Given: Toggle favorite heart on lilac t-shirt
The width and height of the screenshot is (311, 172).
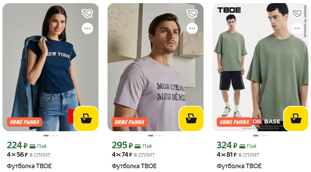Looking at the screenshot, I should [x=192, y=14].
